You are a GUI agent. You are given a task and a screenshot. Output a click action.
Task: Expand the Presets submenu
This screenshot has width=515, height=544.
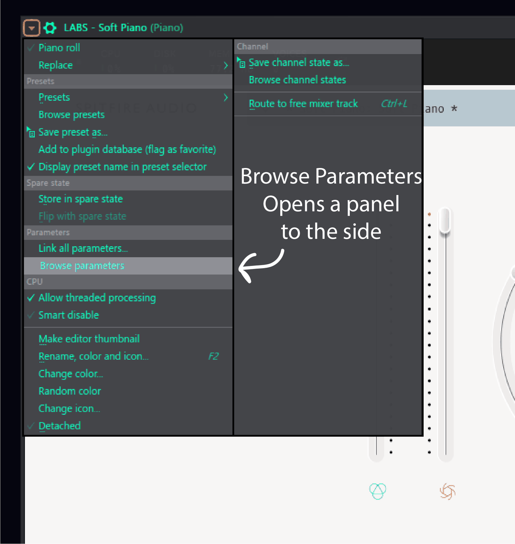[128, 98]
